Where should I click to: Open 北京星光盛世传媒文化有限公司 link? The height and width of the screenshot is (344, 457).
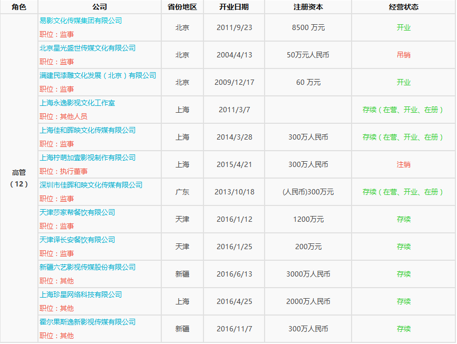pos(87,48)
